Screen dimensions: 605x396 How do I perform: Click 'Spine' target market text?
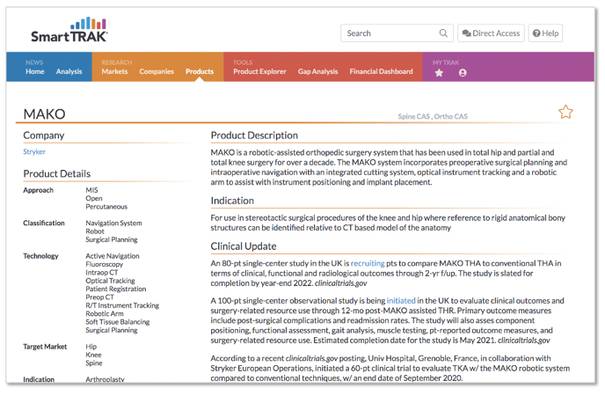(94, 363)
